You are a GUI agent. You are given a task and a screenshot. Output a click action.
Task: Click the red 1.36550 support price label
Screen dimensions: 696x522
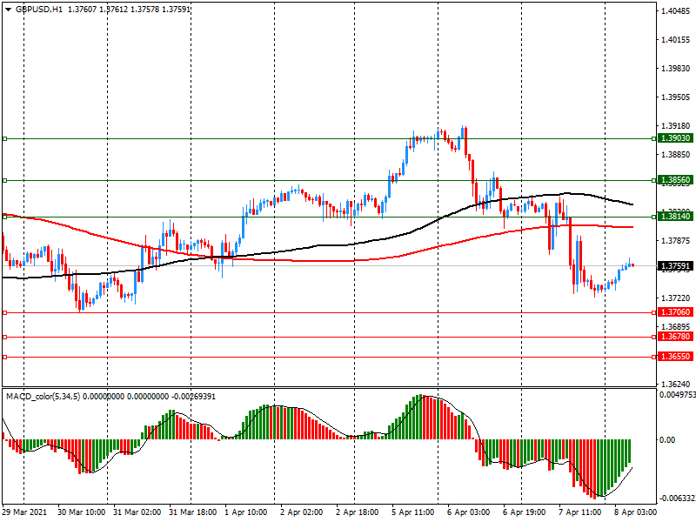[675, 357]
